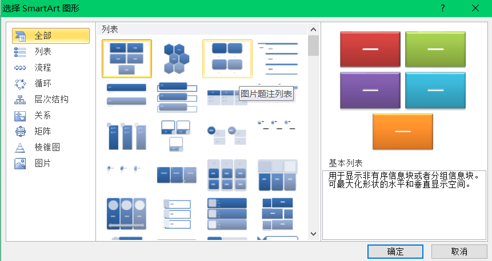Select the 全部 category
The height and width of the screenshot is (261, 492).
point(51,36)
